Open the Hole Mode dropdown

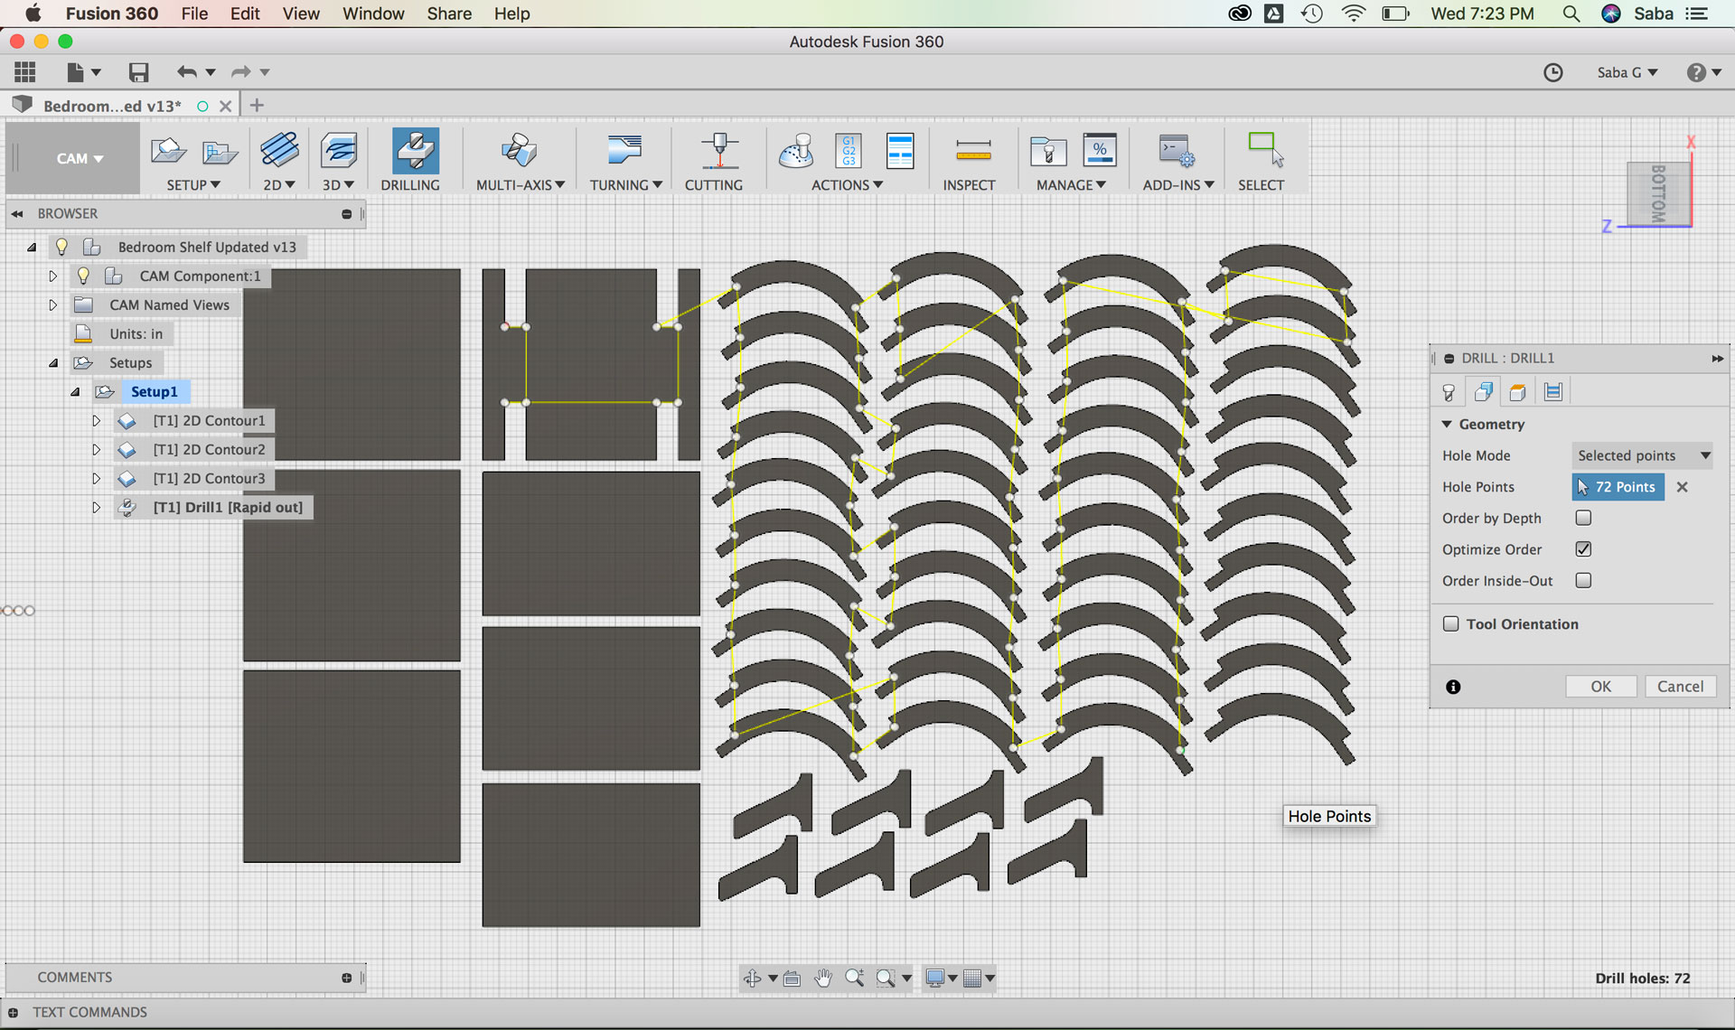click(1642, 455)
